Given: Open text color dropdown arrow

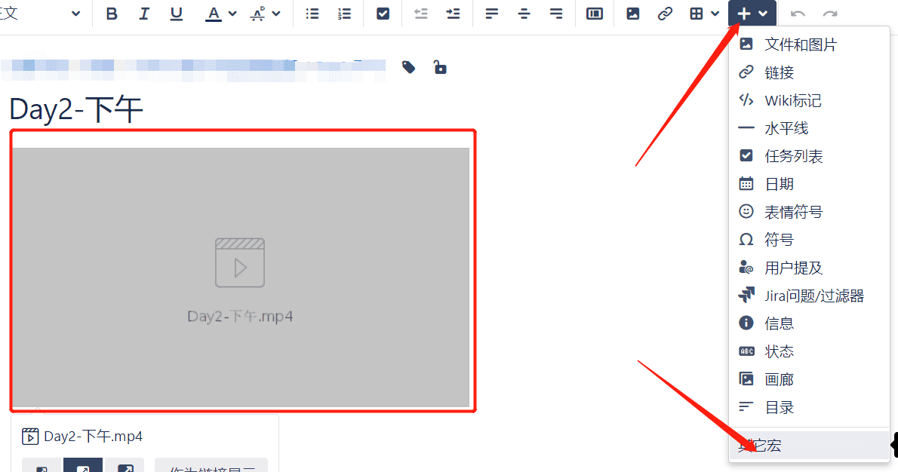Looking at the screenshot, I should point(232,14).
